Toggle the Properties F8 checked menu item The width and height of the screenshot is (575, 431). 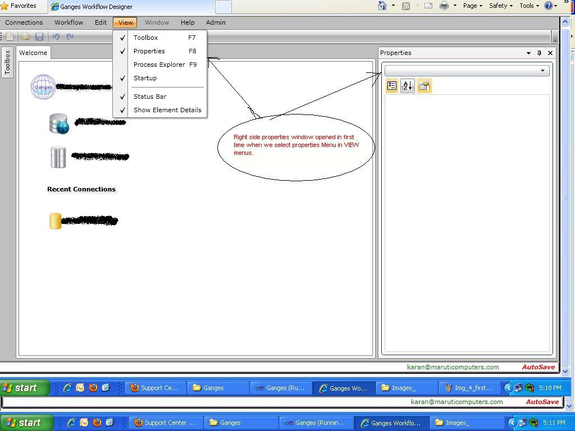pos(160,51)
